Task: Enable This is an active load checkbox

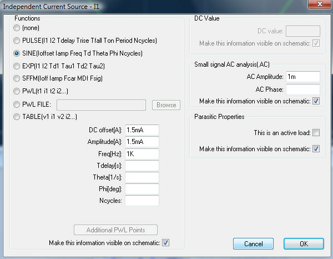Action: (316, 133)
